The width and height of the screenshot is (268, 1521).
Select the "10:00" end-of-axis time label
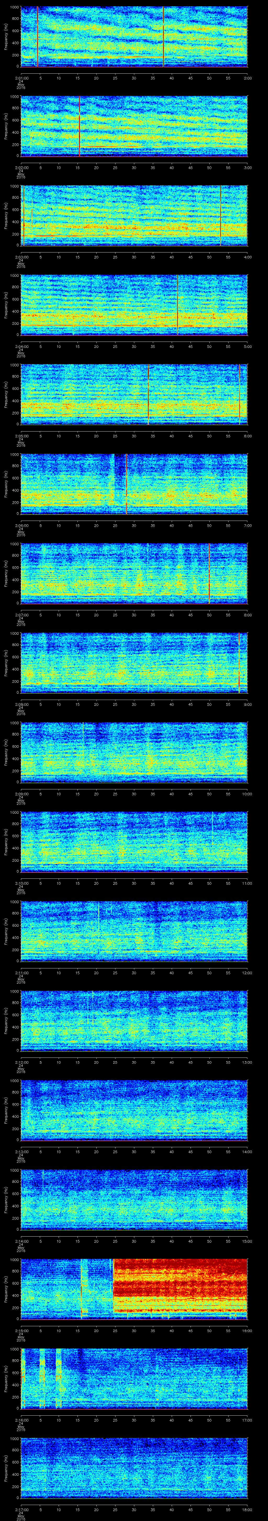[247, 794]
